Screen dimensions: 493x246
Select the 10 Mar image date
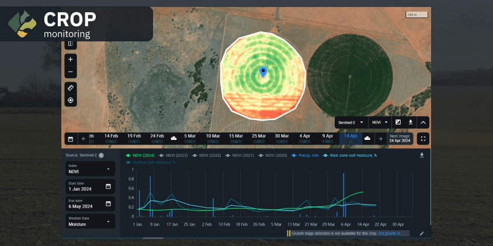point(213,138)
